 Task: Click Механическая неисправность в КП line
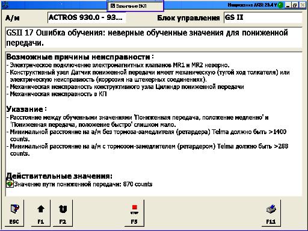[57, 94]
